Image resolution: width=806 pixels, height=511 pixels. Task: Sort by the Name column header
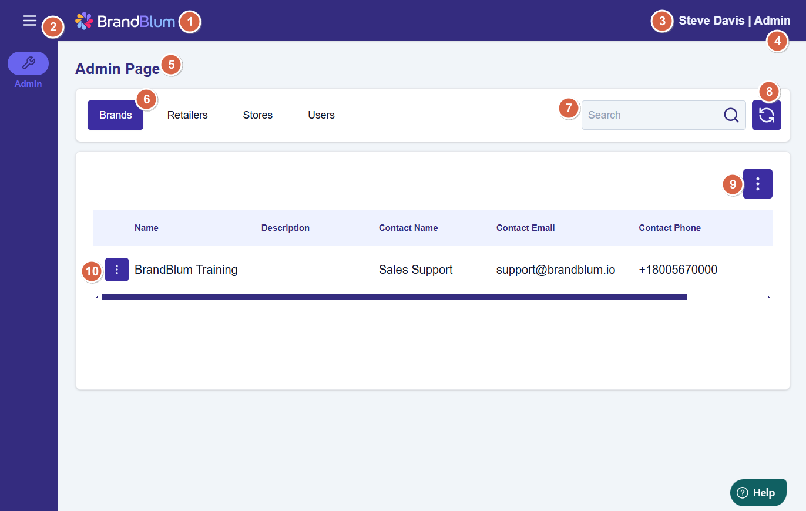pos(146,228)
